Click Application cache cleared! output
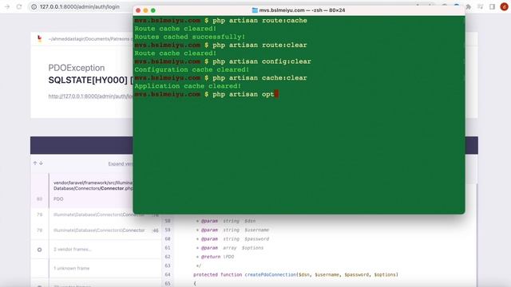The width and height of the screenshot is (511, 287). pos(188,86)
